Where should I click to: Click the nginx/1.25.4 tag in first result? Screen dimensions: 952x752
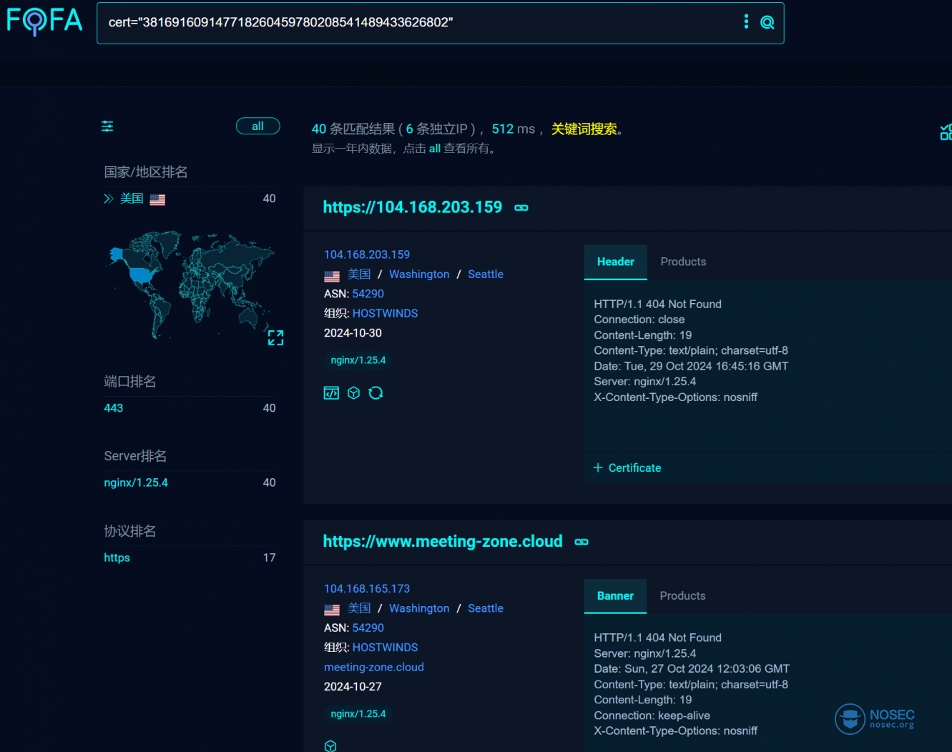[x=358, y=360]
